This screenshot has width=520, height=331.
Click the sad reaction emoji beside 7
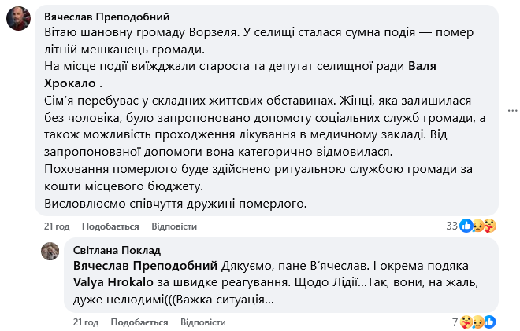pyautogui.click(x=478, y=322)
